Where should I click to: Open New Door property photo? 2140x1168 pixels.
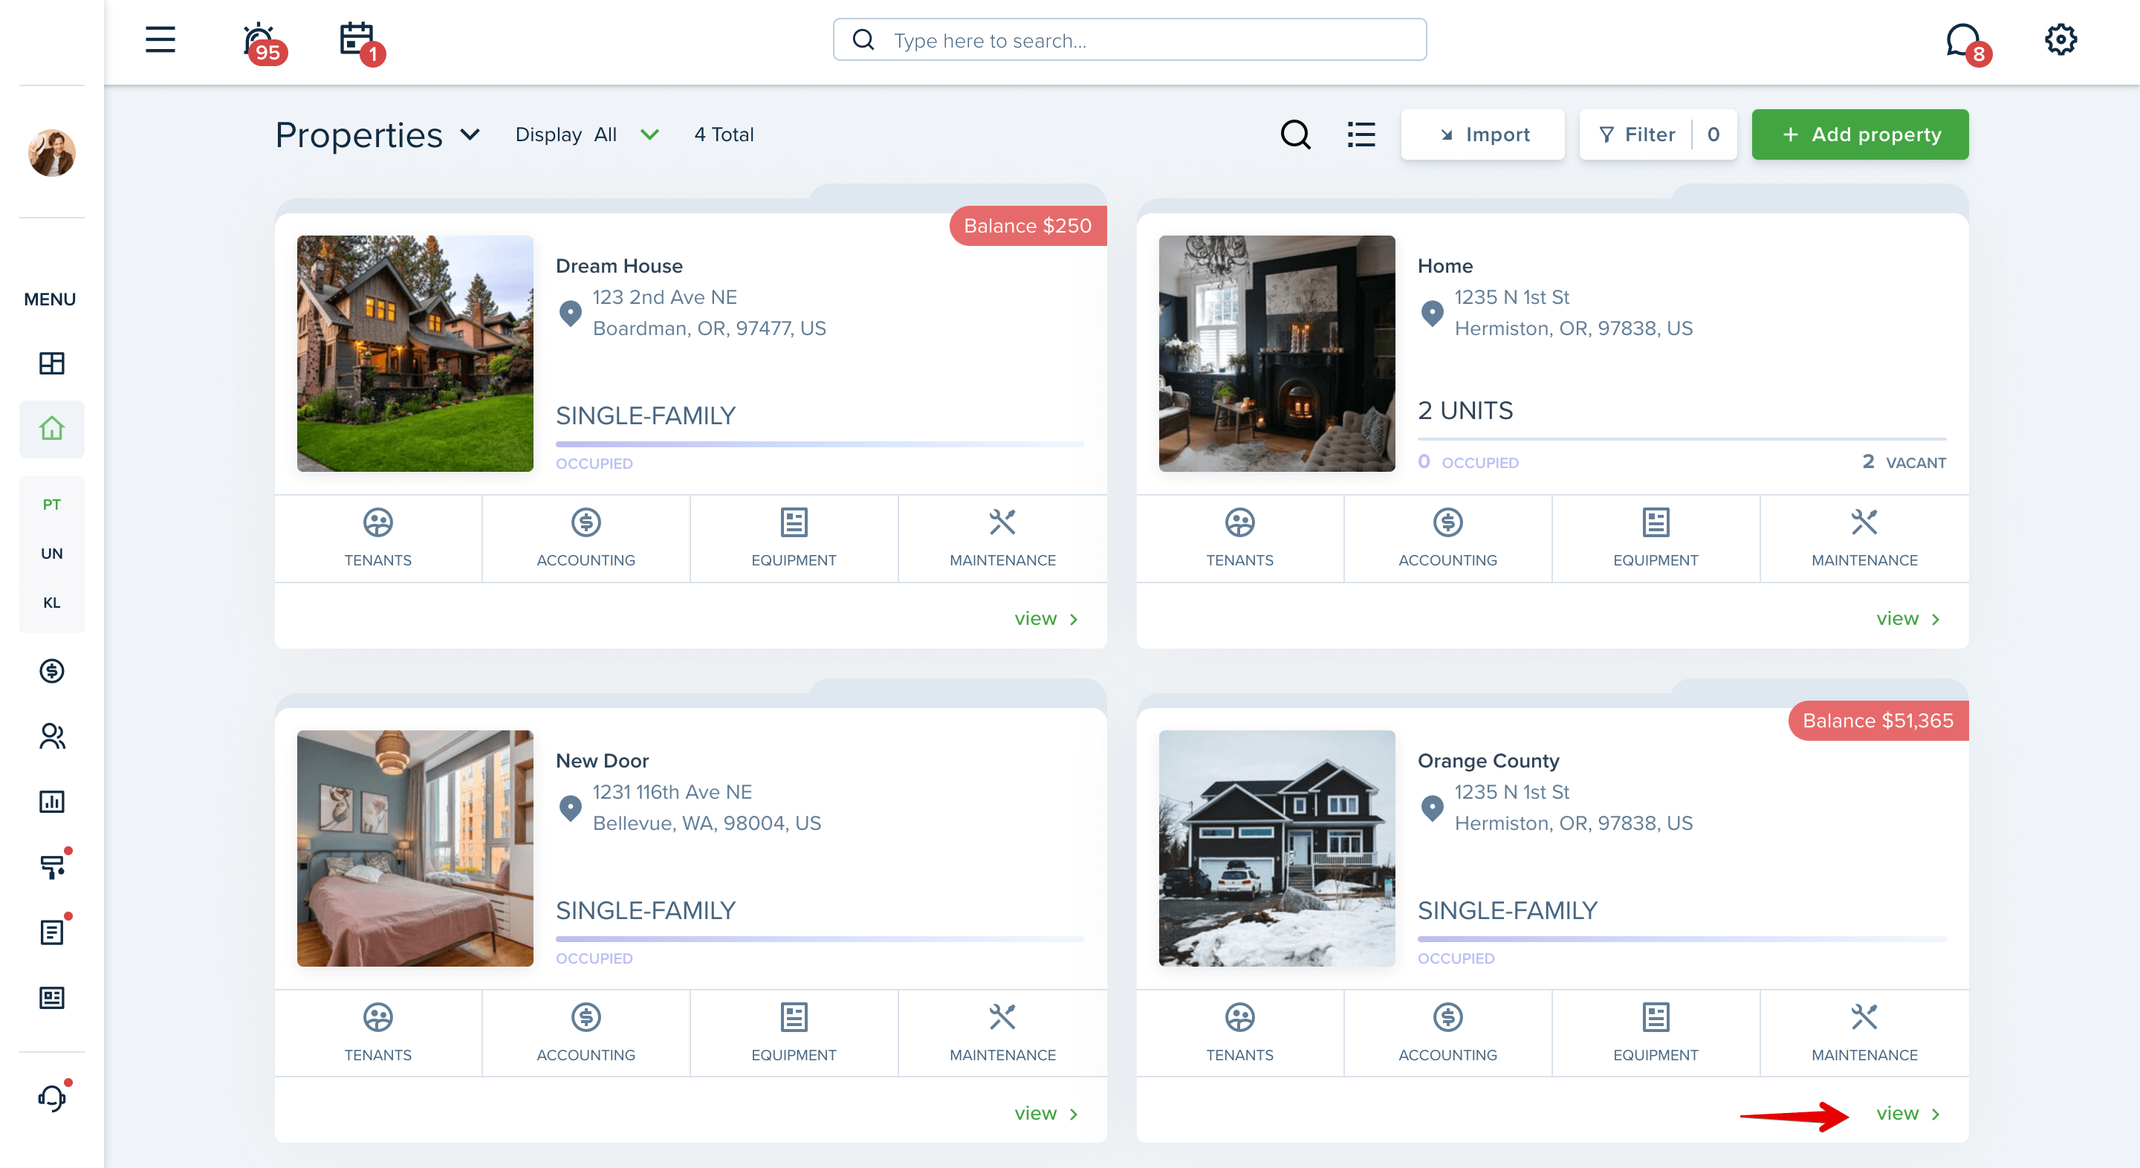click(x=415, y=849)
